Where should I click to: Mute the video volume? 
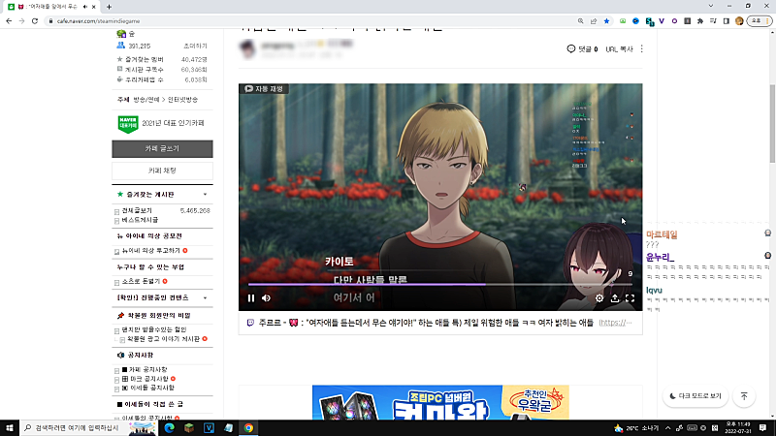point(266,298)
